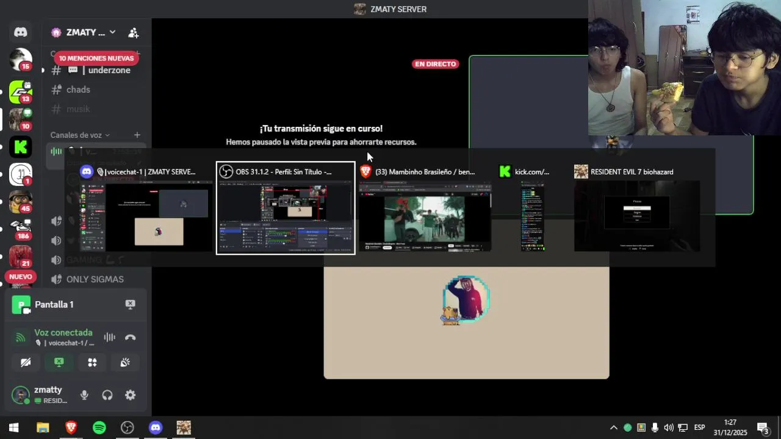Click the participant avatar in beige tile
This screenshot has height=439, width=781.
tap(466, 299)
